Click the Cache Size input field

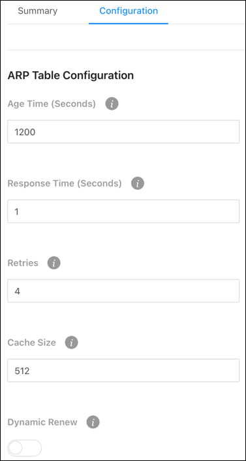[x=123, y=370]
